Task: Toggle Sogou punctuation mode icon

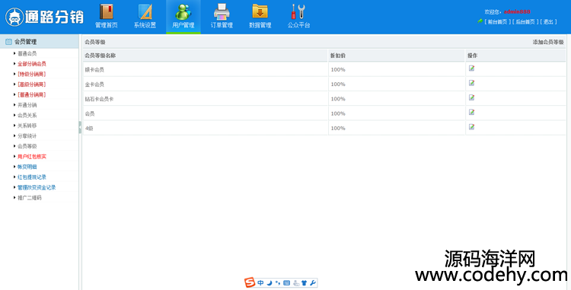Action: coord(278,282)
